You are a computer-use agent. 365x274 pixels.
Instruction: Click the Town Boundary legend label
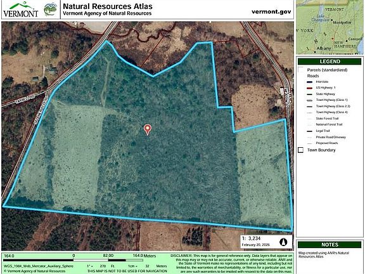click(x=321, y=150)
